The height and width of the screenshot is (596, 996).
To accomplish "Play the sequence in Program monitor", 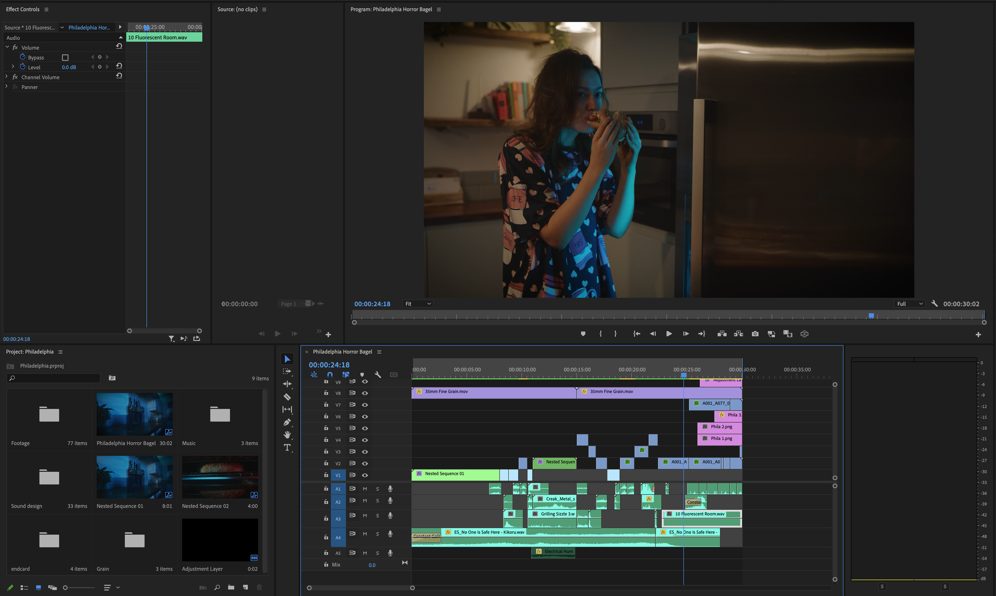I will [x=669, y=334].
